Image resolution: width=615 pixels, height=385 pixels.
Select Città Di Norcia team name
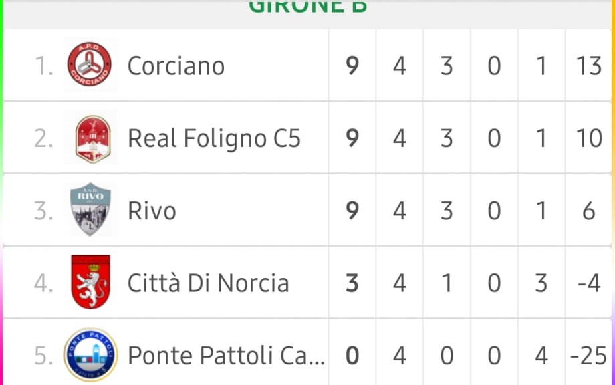click(209, 283)
